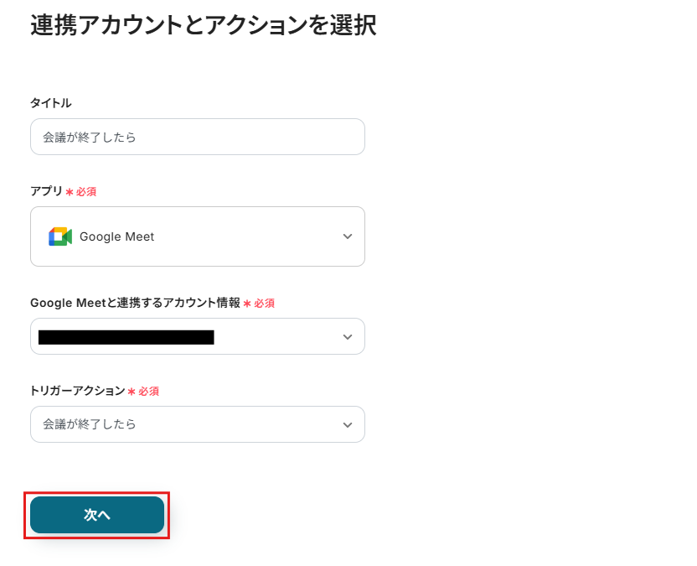Click the アプリ field label
Viewport: 697px width, 566px height.
pyautogui.click(x=46, y=191)
